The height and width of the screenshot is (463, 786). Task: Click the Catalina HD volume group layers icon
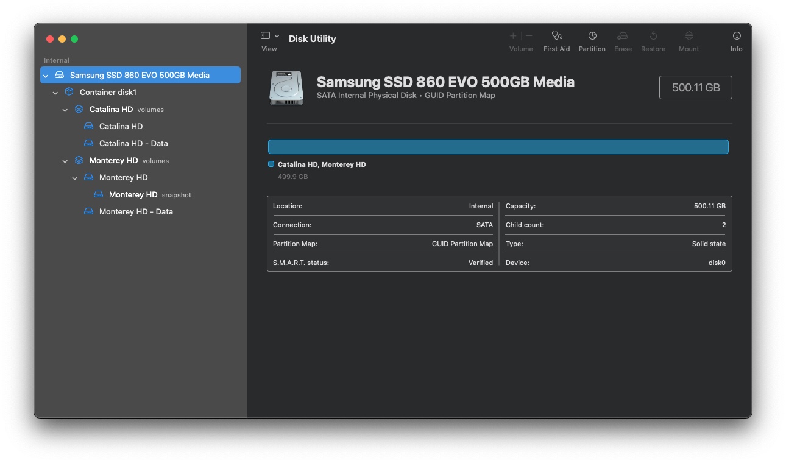click(x=79, y=109)
